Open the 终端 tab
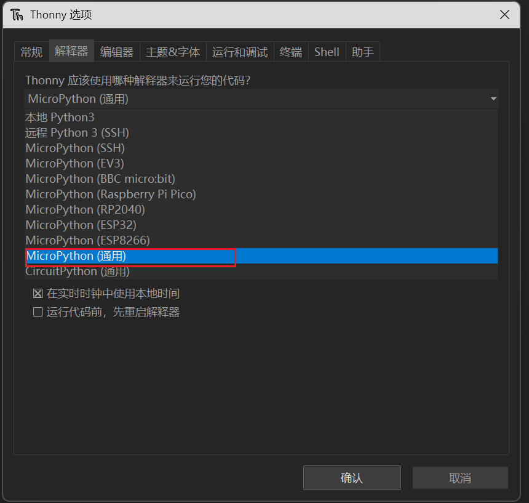 291,52
